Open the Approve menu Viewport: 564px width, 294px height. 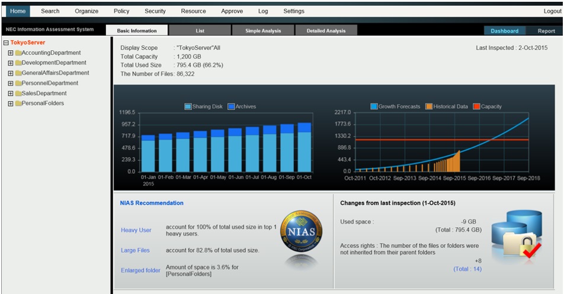232,11
